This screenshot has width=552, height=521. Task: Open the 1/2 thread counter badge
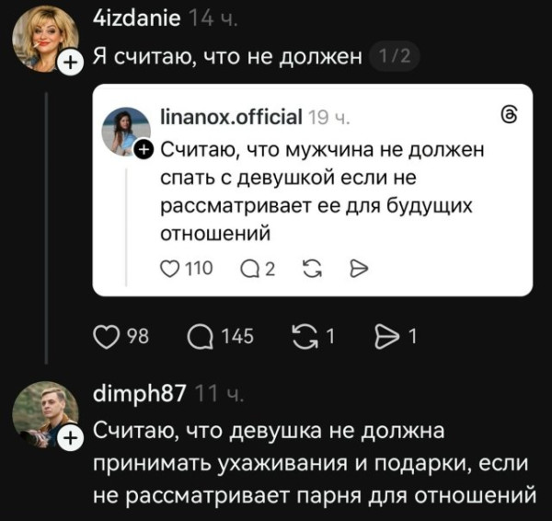(393, 59)
